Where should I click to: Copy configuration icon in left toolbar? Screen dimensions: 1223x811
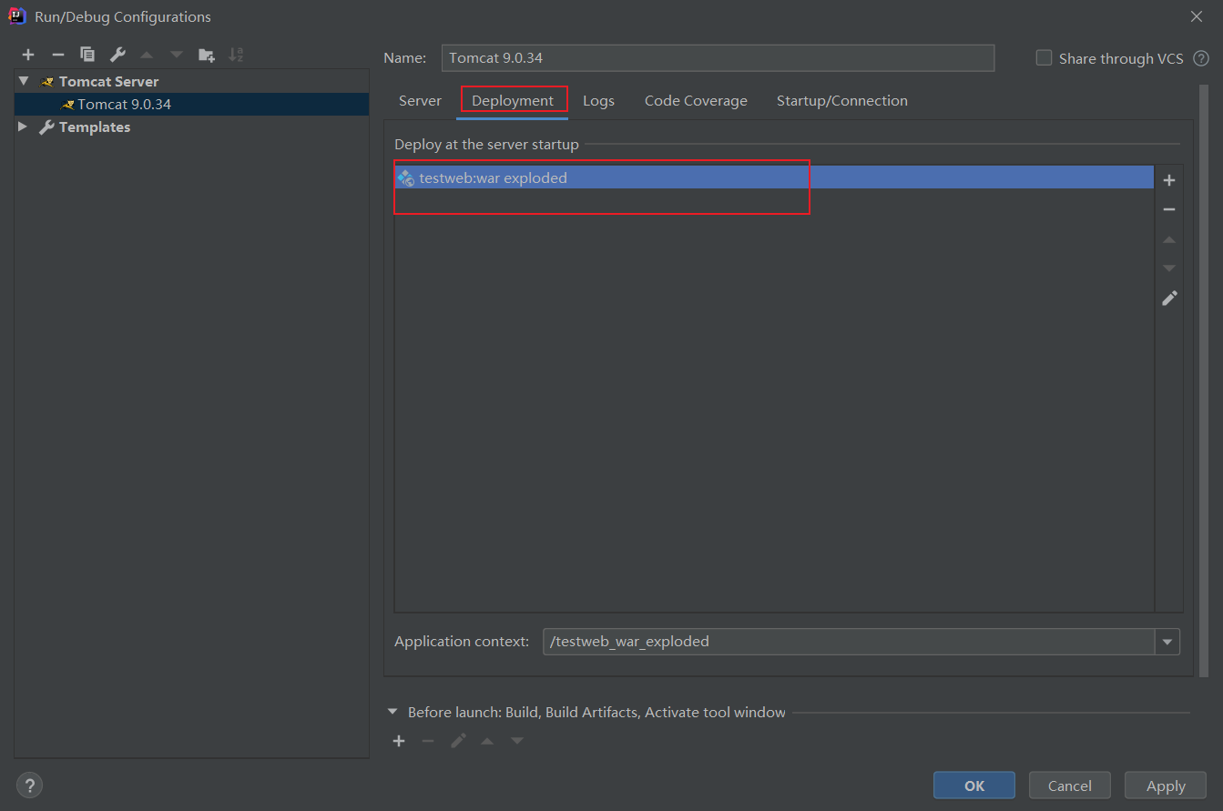87,55
